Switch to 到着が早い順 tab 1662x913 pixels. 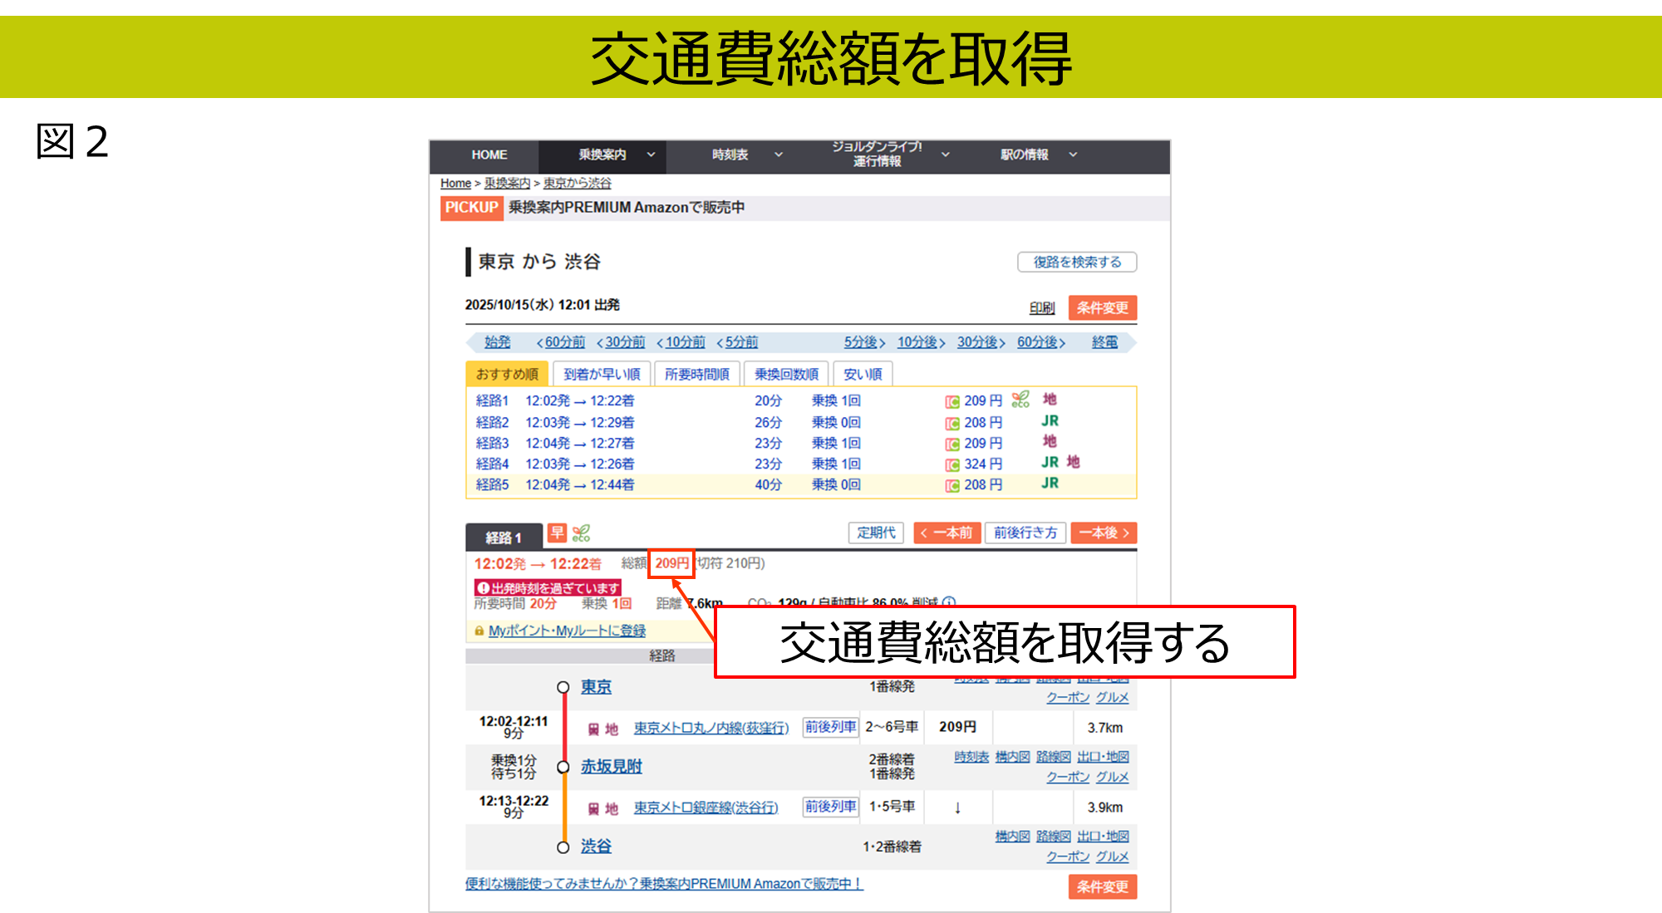tap(602, 375)
